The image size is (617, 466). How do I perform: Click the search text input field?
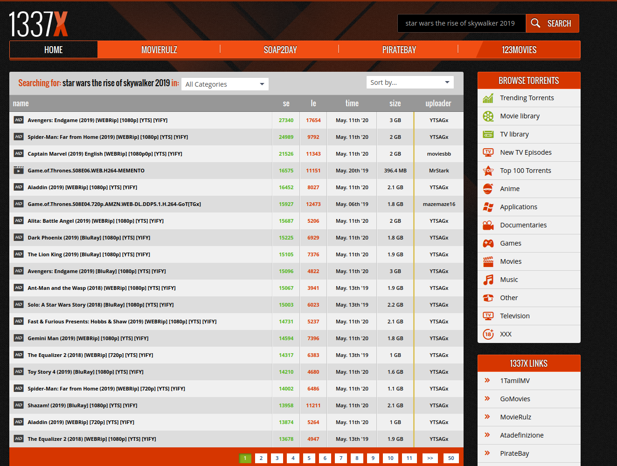click(x=462, y=23)
